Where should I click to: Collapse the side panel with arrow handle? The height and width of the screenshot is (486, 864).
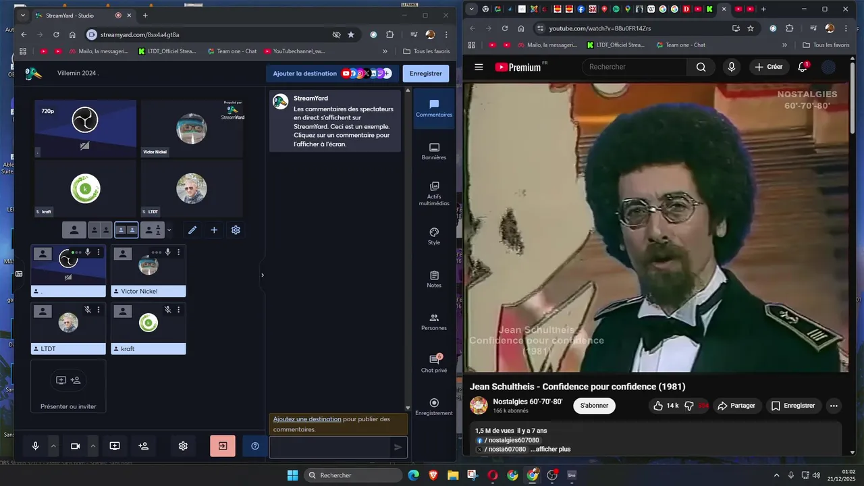(263, 275)
